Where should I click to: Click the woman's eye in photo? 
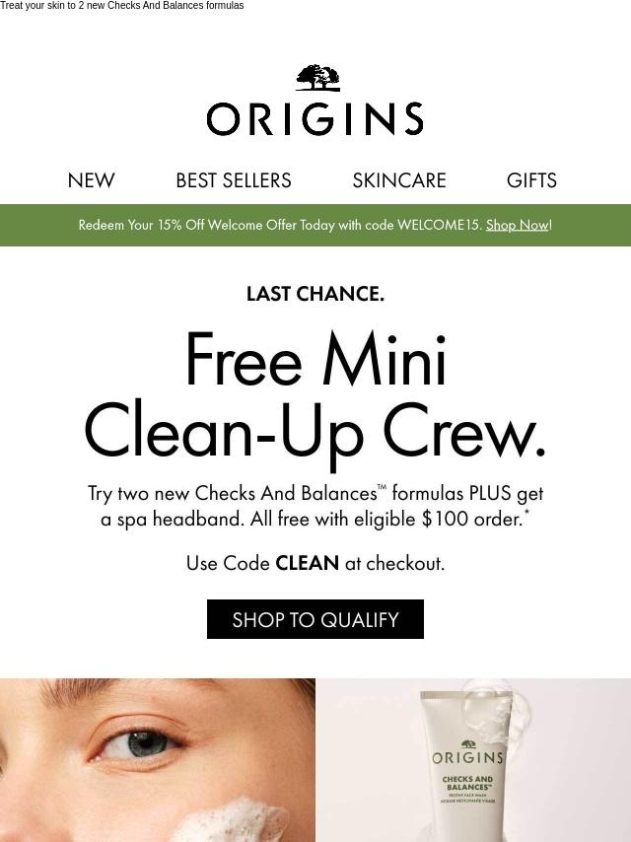click(141, 743)
